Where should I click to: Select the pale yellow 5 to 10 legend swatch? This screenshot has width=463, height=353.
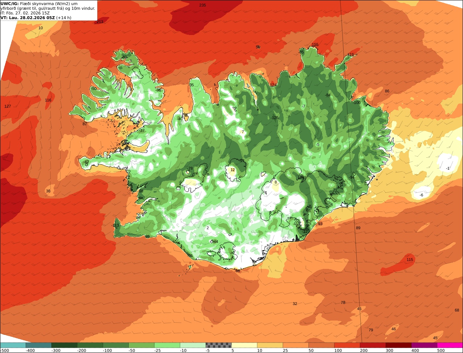point(244,345)
